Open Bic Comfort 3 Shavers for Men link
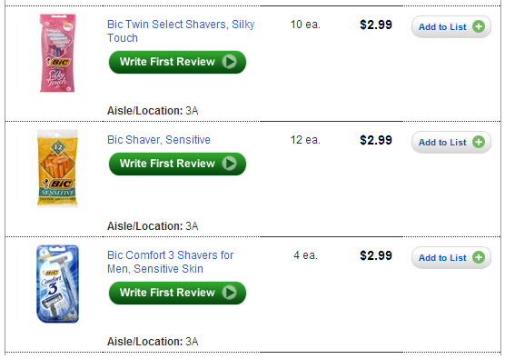Image resolution: width=505 pixels, height=359 pixels. [171, 262]
